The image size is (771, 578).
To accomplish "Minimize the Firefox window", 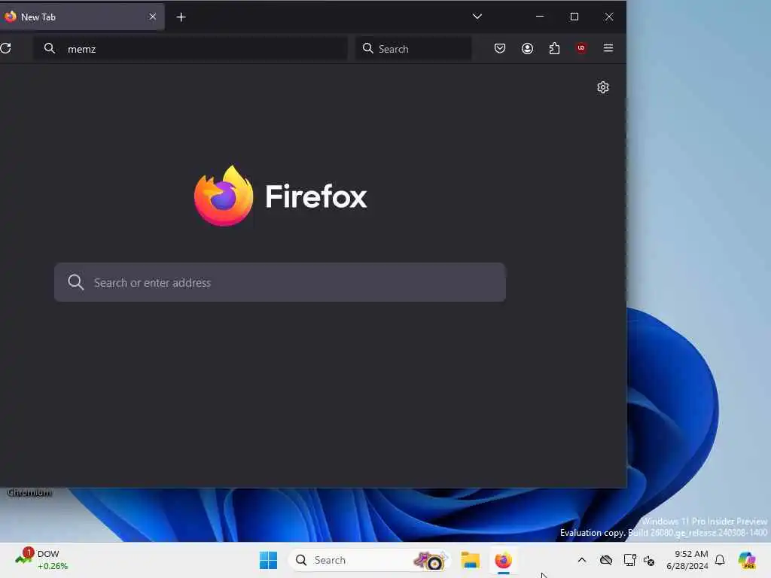I will coord(539,17).
